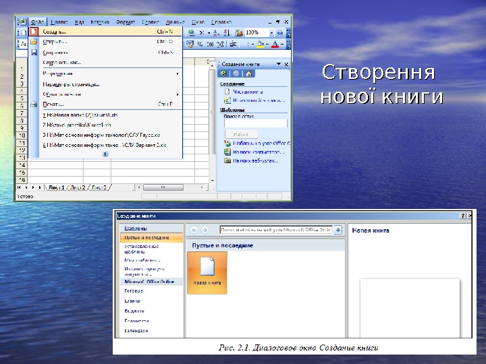This screenshot has width=486, height=364.
Task: Click the task pane Forward arrow icon
Action: 236,73
